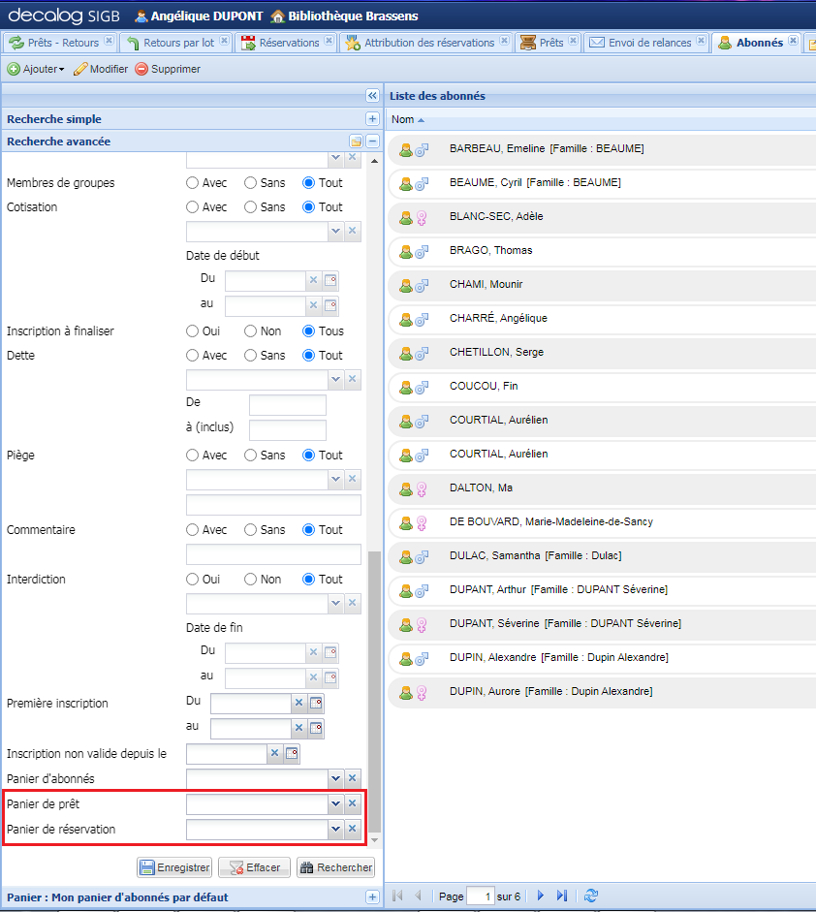Image resolution: width=816 pixels, height=912 pixels.
Task: Click the refresh icon in the pagination bar
Action: click(592, 896)
